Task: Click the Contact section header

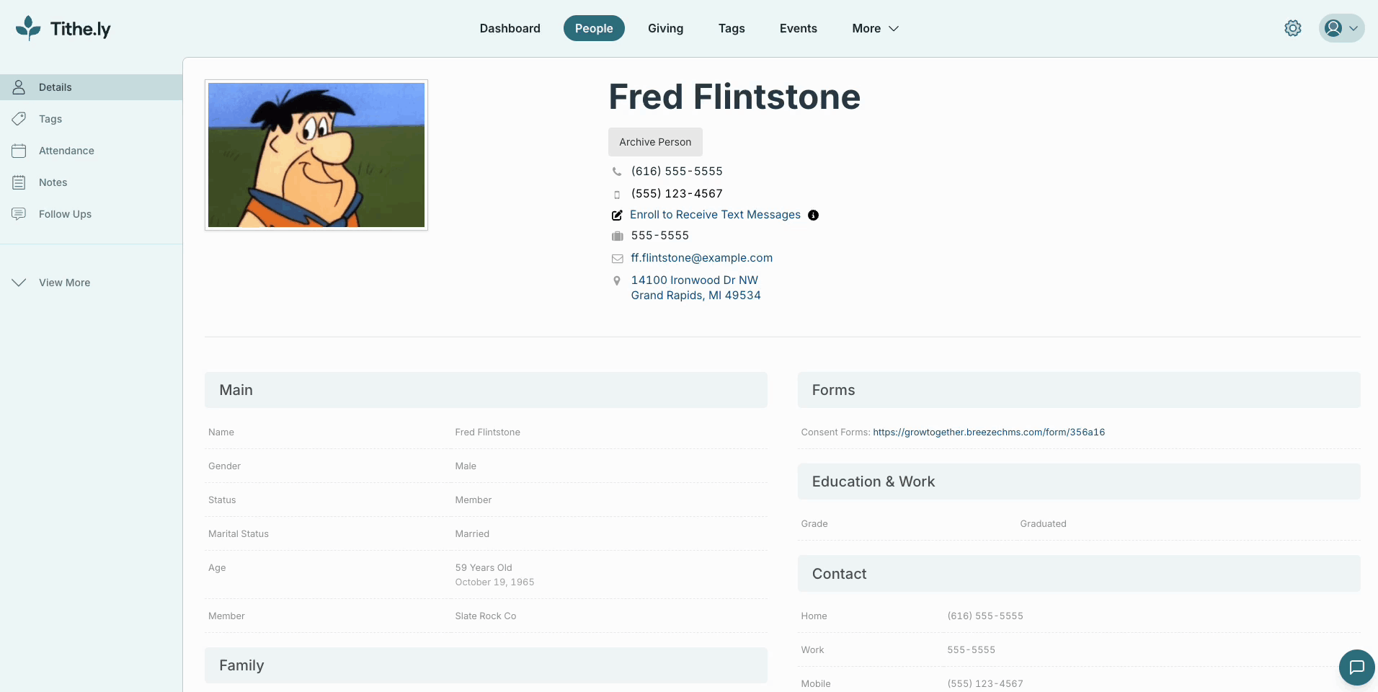Action: point(1079,574)
